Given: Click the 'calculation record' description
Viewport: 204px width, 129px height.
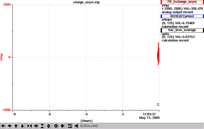Looking at the screenshot, I should 175,40.
